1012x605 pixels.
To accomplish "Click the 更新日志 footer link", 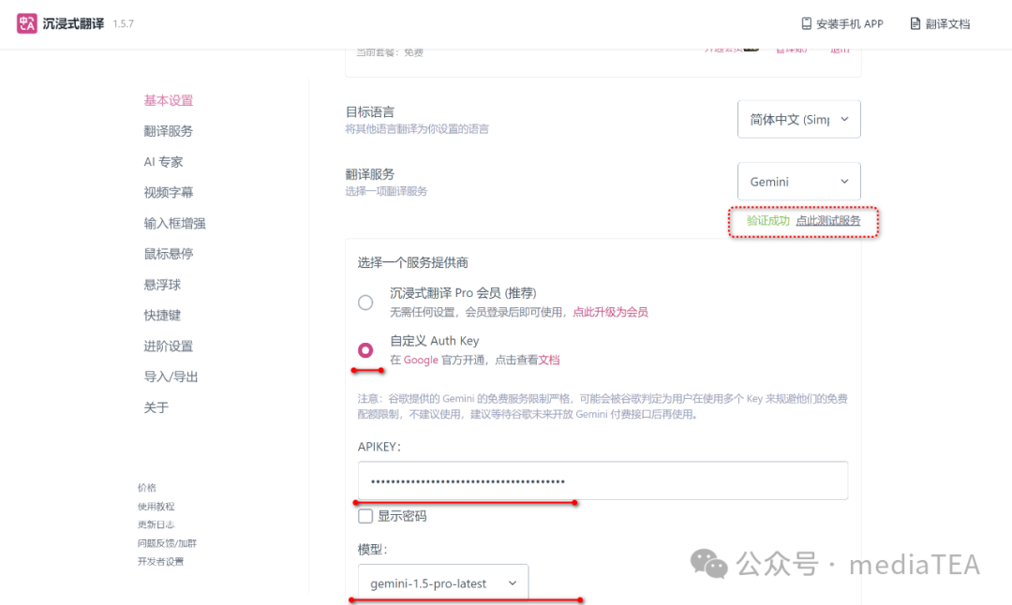I will (156, 524).
